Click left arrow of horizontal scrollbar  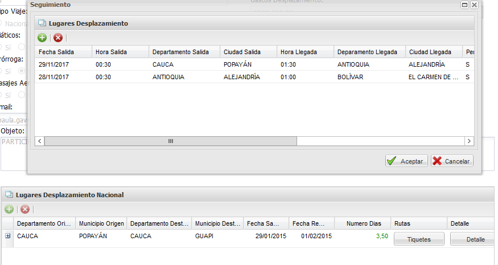point(40,141)
